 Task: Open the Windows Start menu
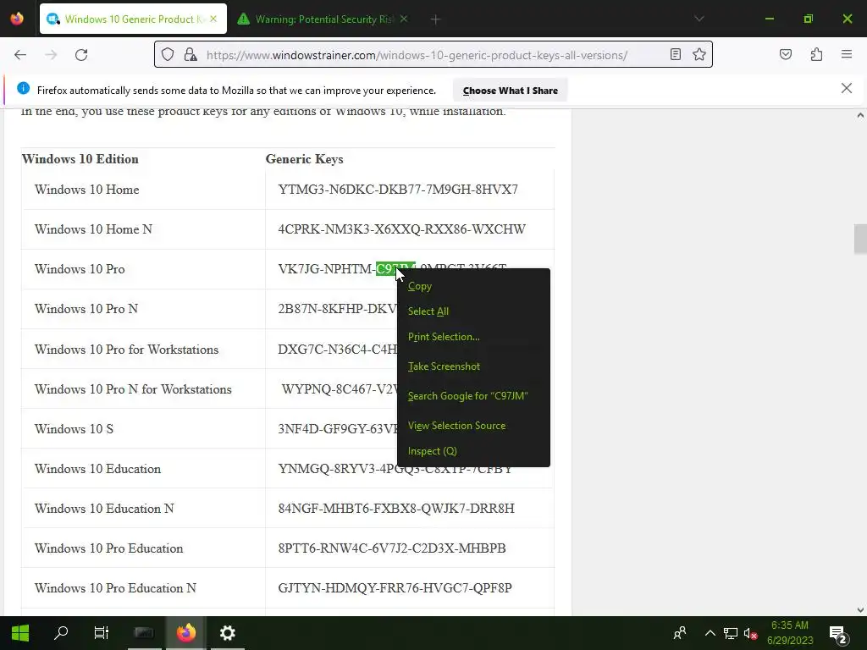(20, 633)
